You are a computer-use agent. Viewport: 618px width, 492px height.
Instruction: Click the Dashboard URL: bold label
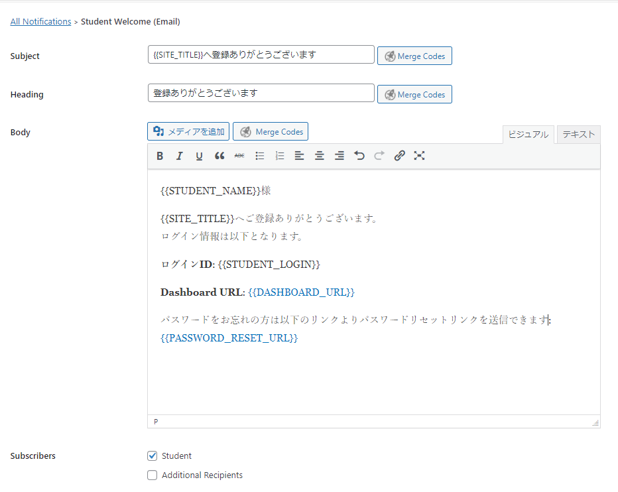coord(203,292)
